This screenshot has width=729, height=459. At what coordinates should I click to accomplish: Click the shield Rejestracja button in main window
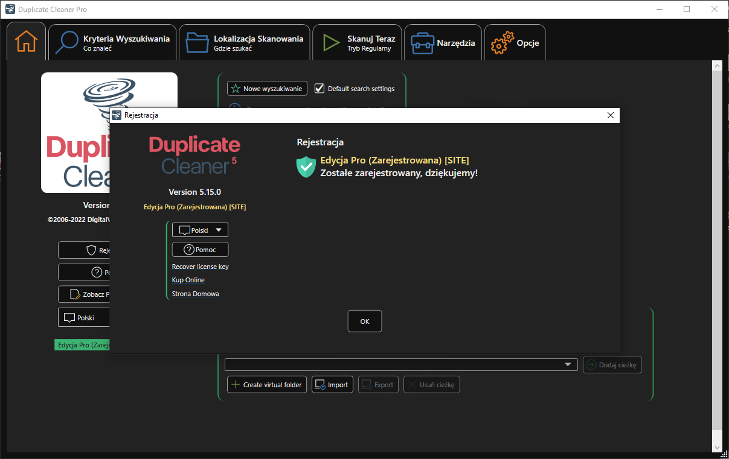coord(85,250)
